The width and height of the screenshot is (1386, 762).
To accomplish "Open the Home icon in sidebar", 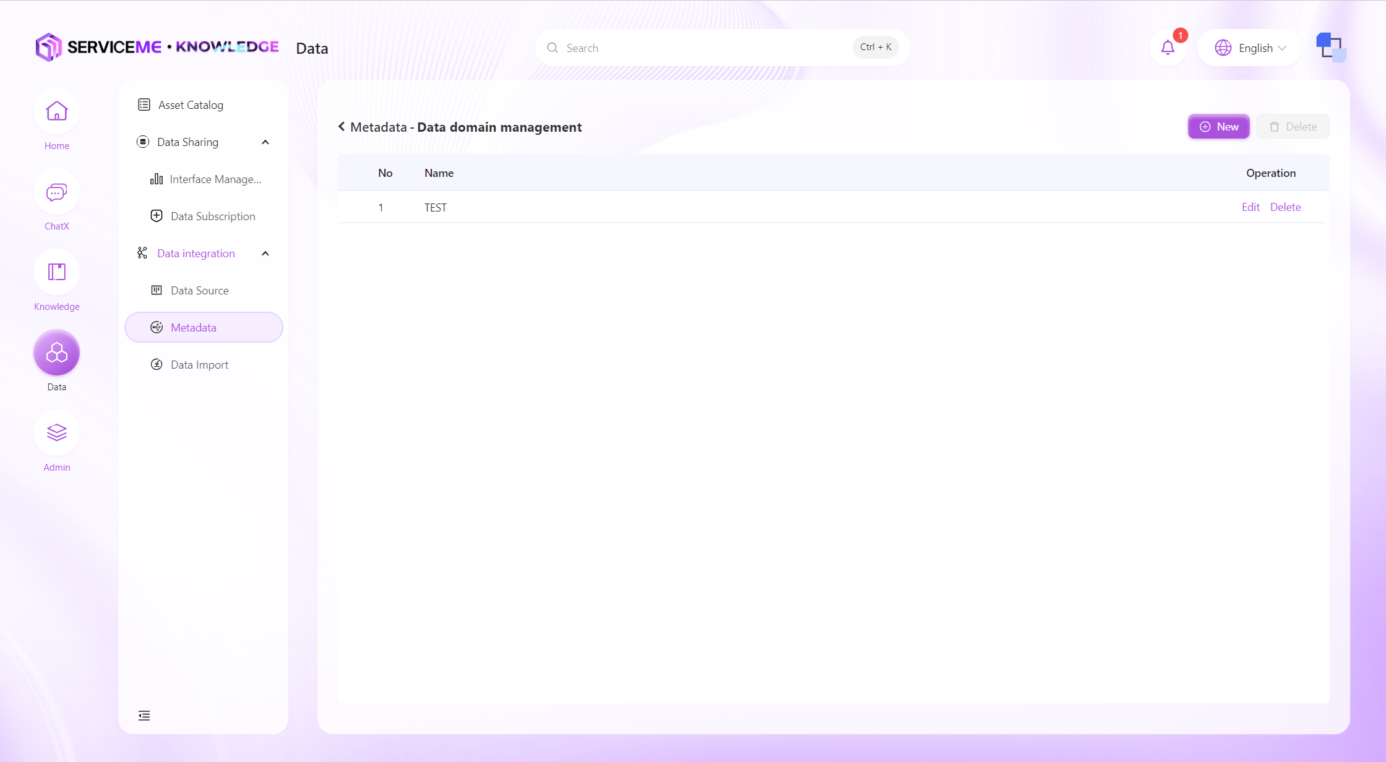I will [56, 112].
